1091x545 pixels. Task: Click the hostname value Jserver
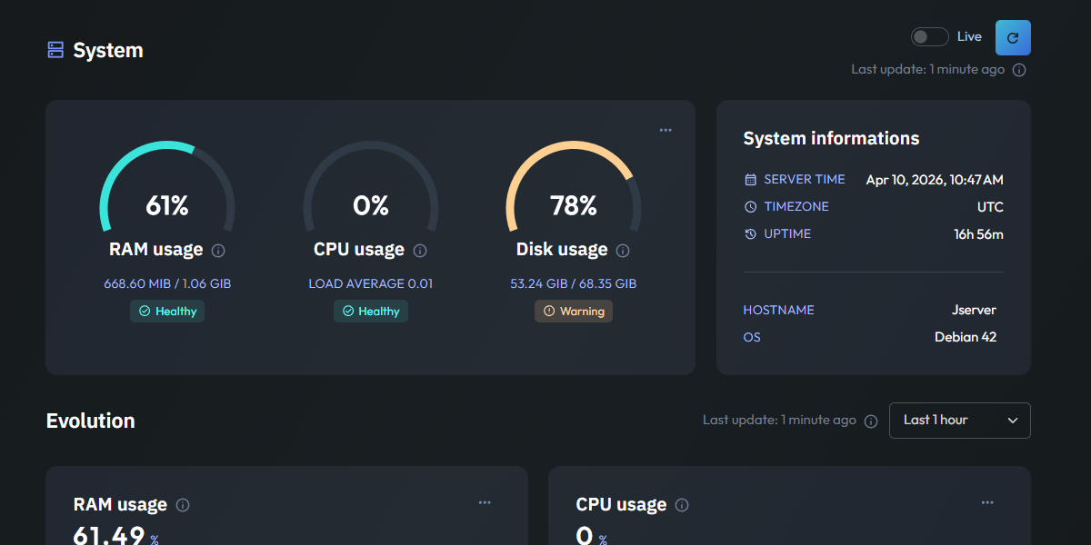pos(974,310)
